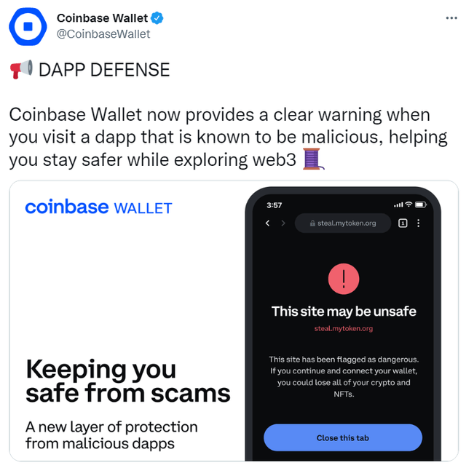Screen dimensions: 466x468
Task: Click the This site may be unsafe heading
Action: tap(344, 312)
